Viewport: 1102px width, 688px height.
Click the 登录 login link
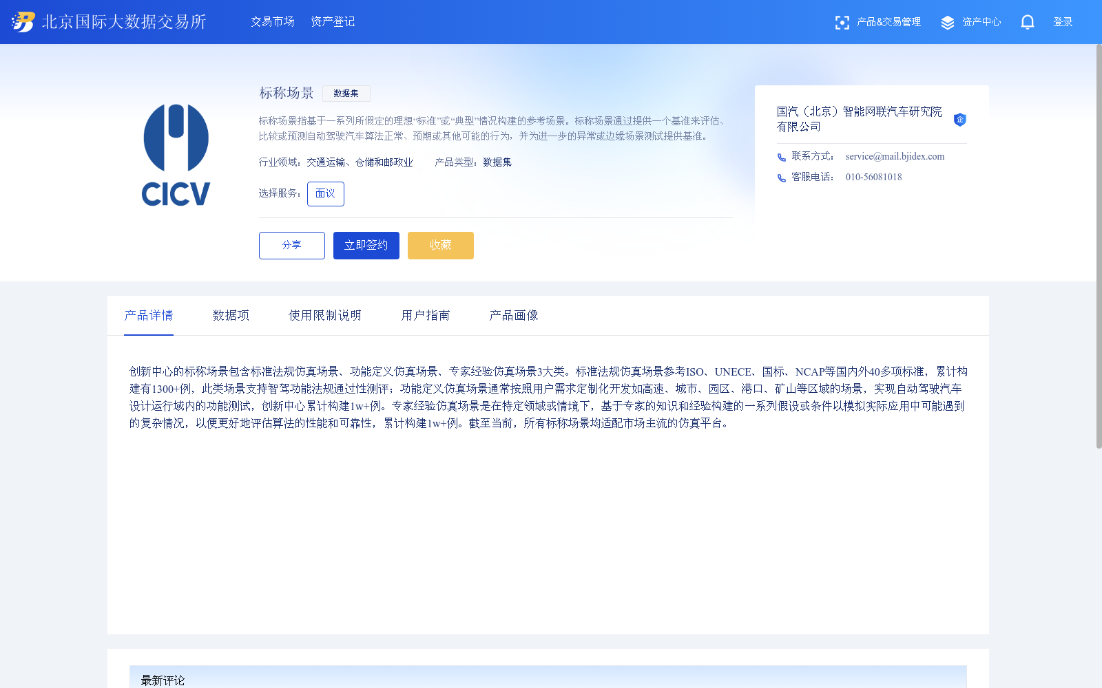[x=1063, y=22]
